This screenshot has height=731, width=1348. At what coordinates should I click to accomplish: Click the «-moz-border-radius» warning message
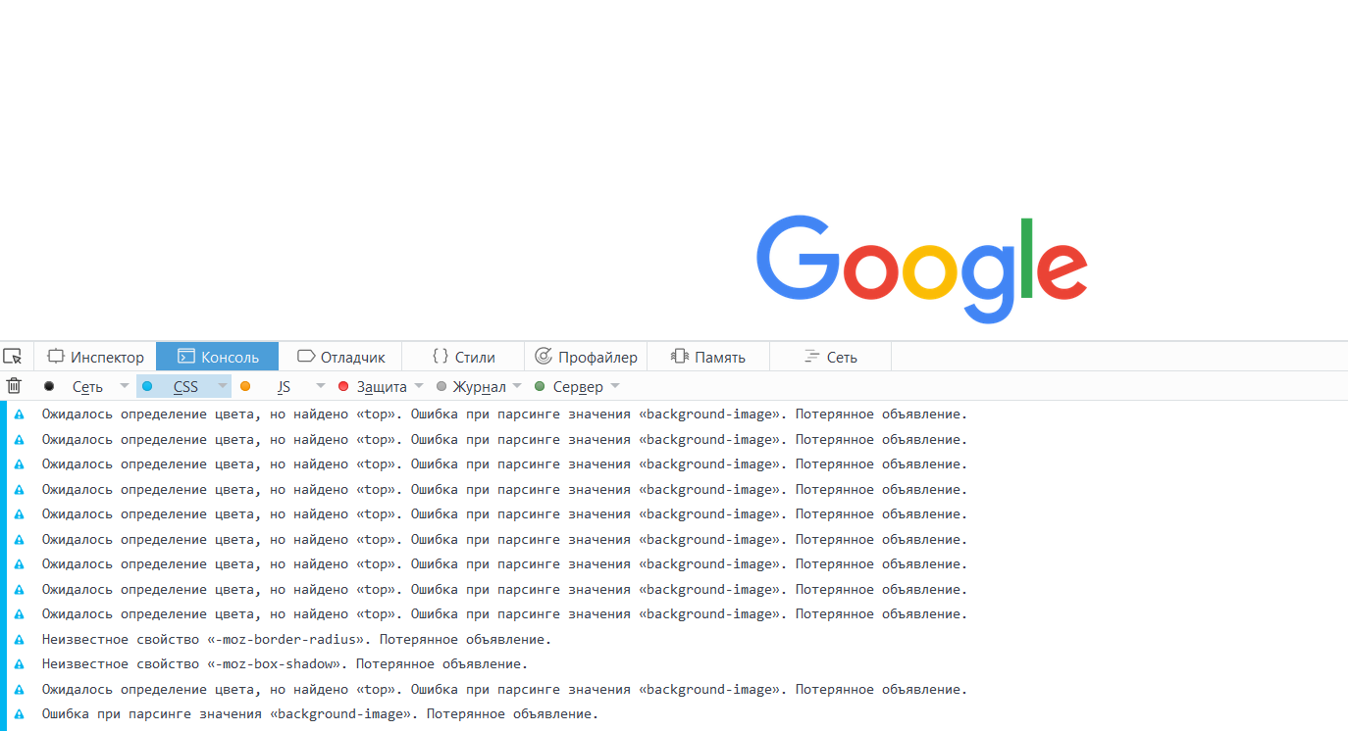pyautogui.click(x=296, y=640)
